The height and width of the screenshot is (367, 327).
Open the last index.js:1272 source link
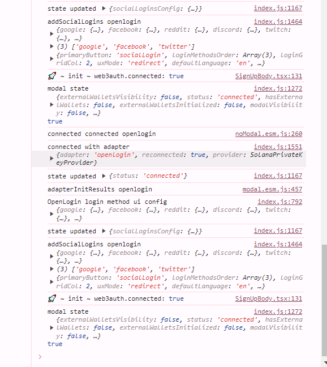(x=278, y=311)
